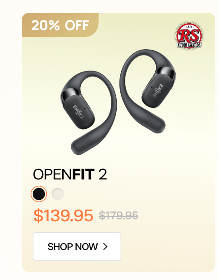Click the bold FIT word in title
218x280 pixels.
click(x=83, y=174)
